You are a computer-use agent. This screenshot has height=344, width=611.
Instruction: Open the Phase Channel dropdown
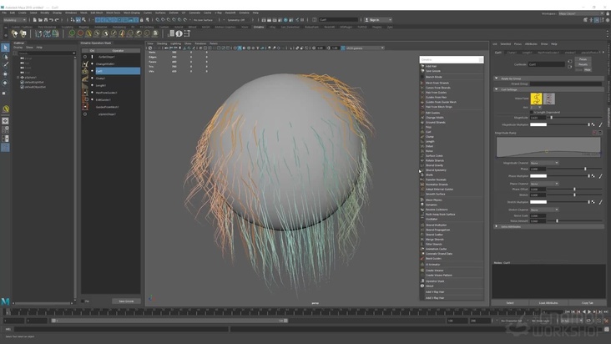(544, 184)
